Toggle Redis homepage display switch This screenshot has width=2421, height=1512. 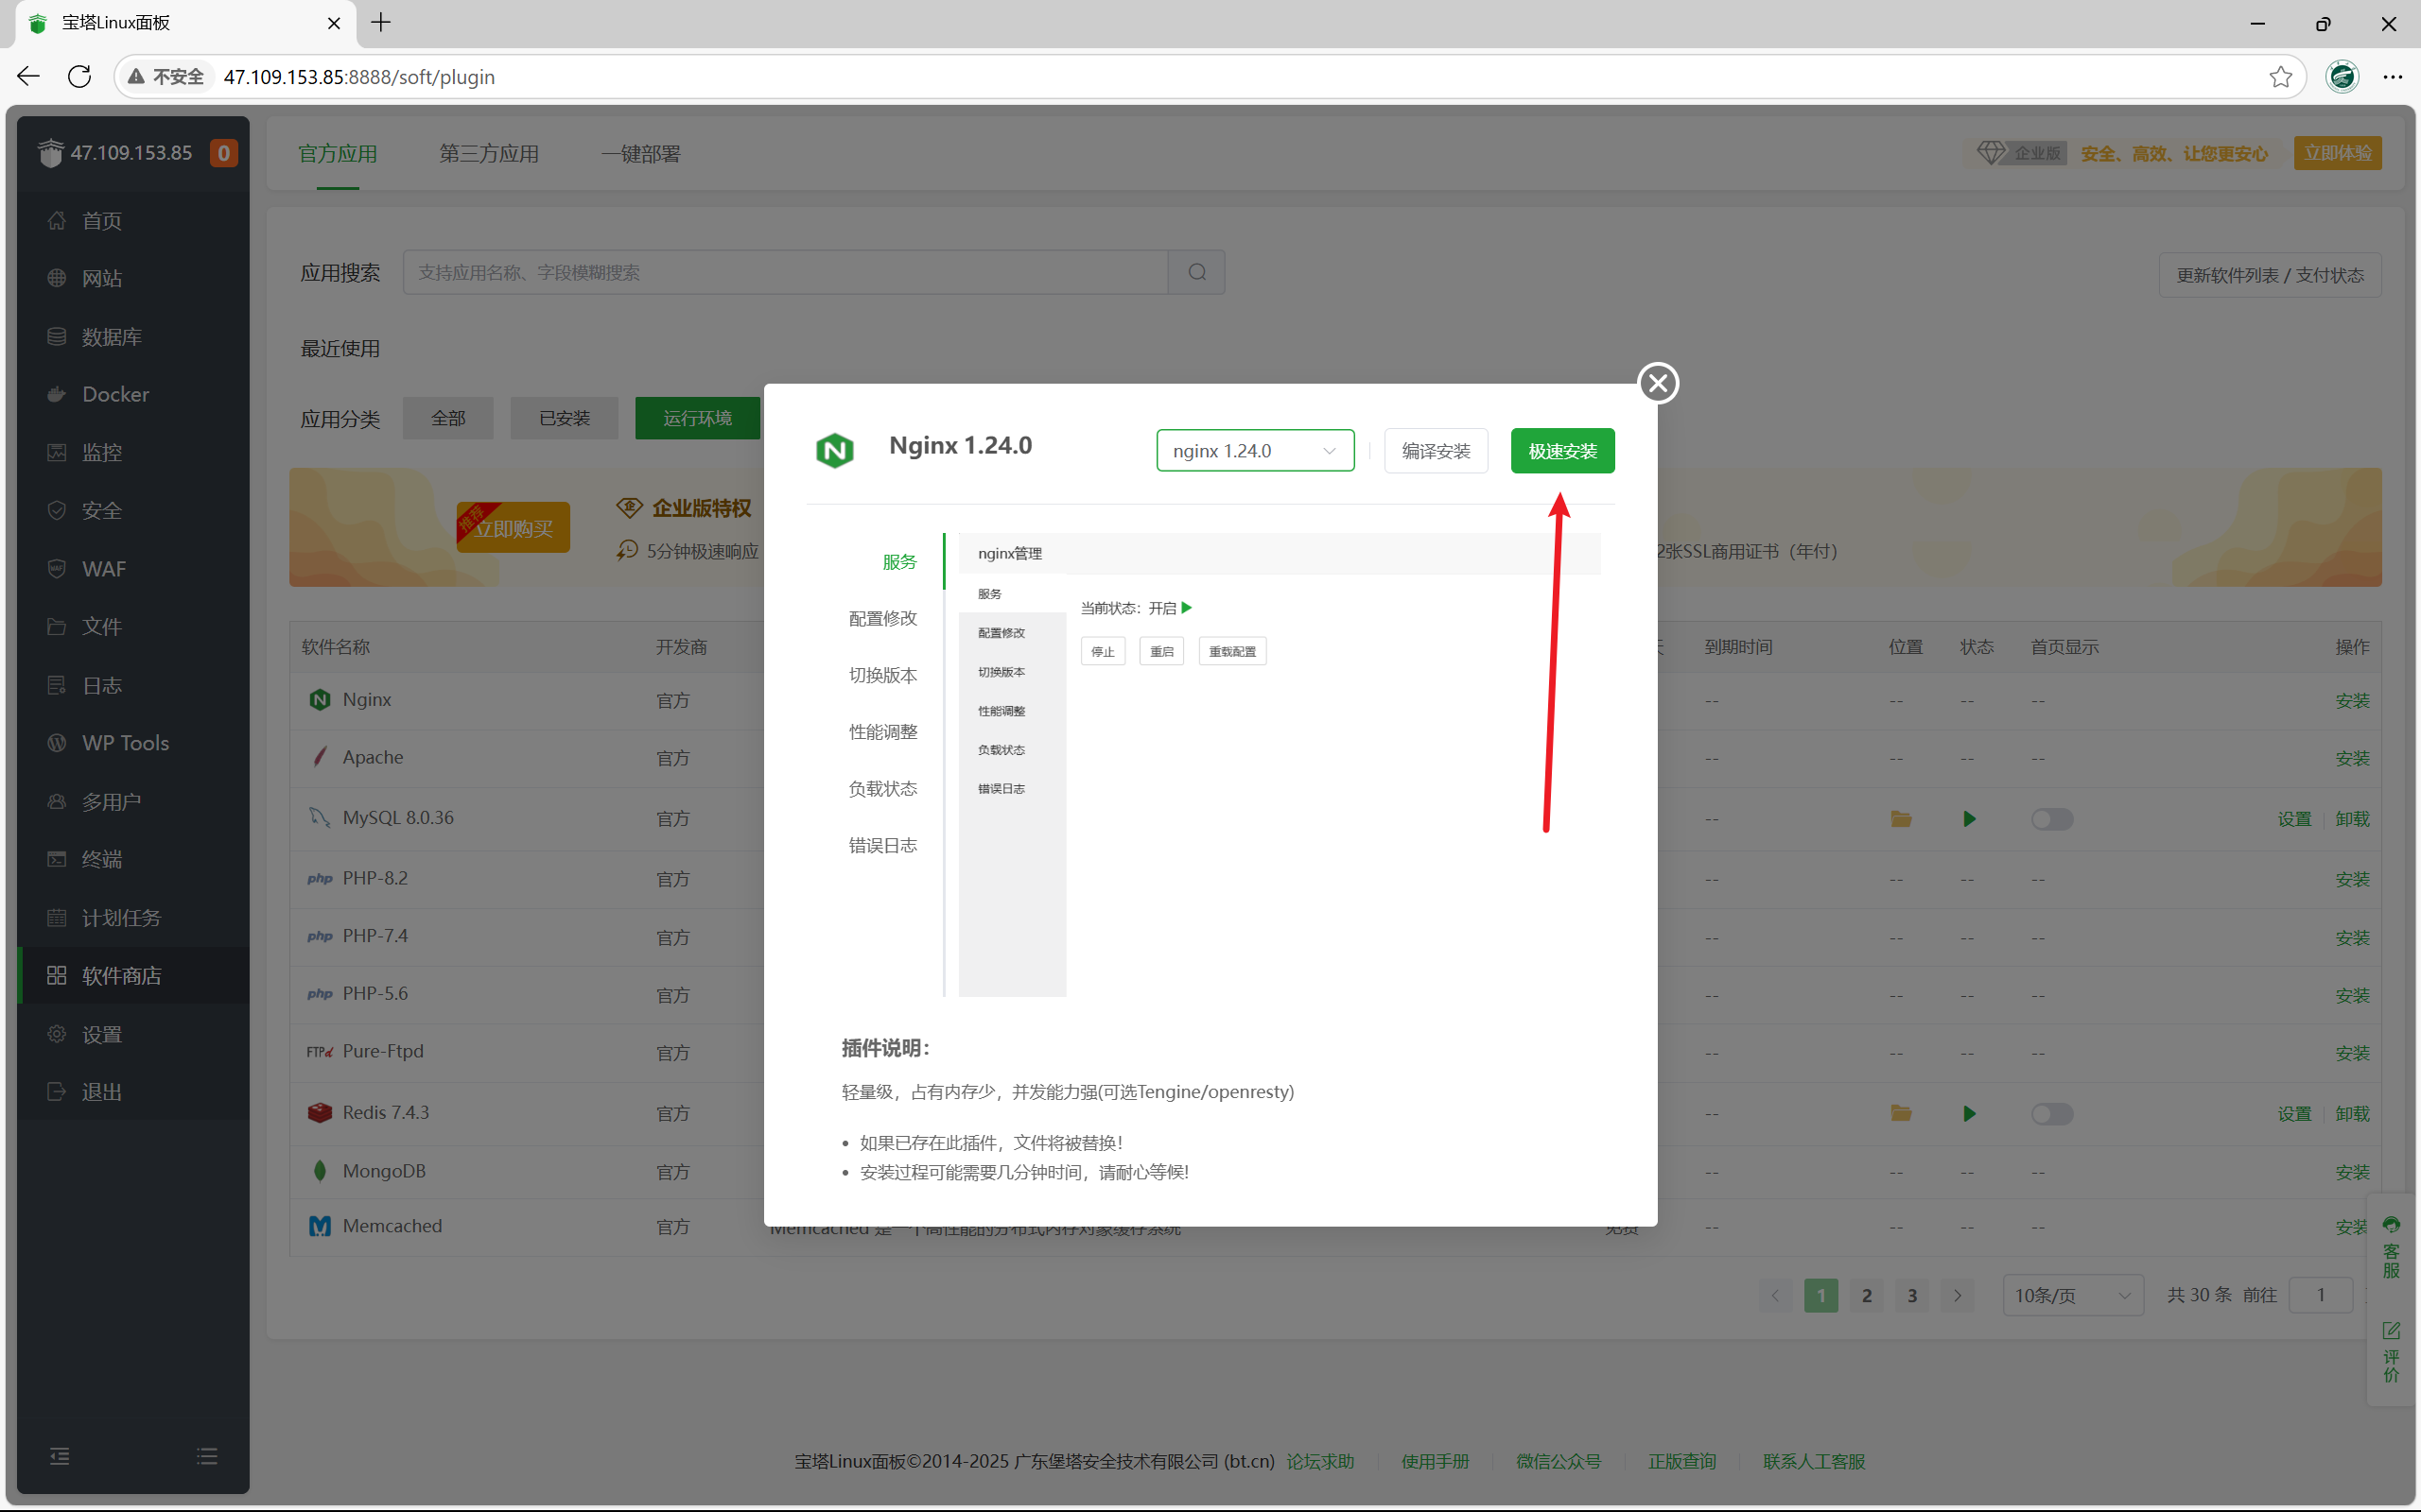(2051, 1113)
